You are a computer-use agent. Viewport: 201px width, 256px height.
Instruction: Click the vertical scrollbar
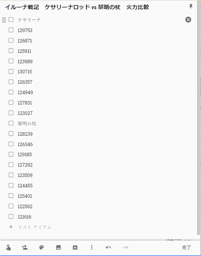click(x=199, y=119)
